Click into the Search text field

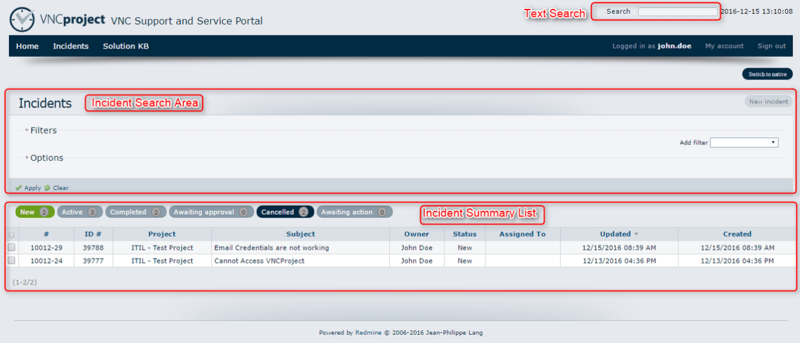pos(677,11)
